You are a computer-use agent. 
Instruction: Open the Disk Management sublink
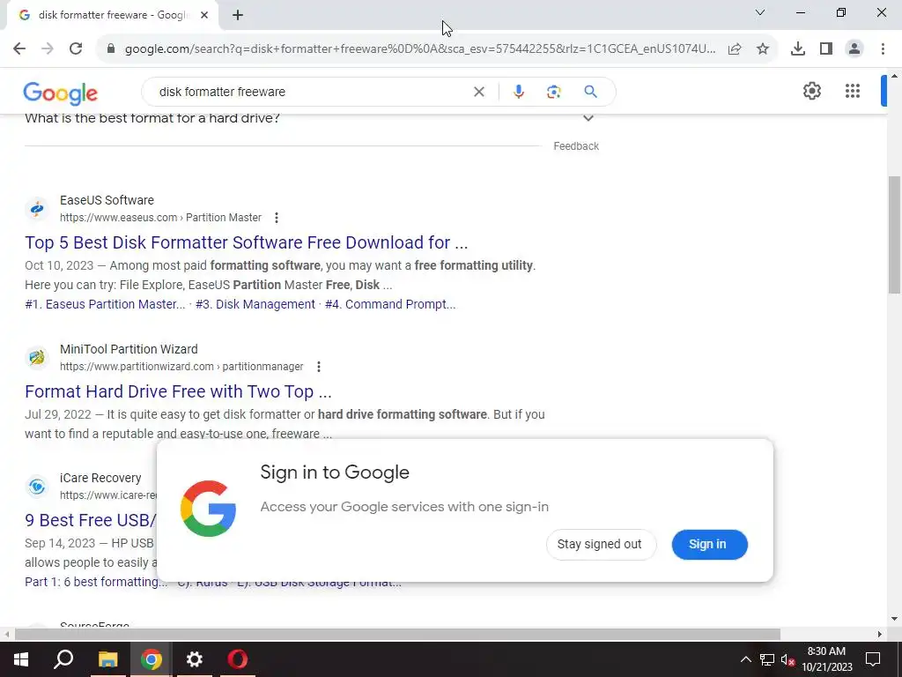pos(255,304)
